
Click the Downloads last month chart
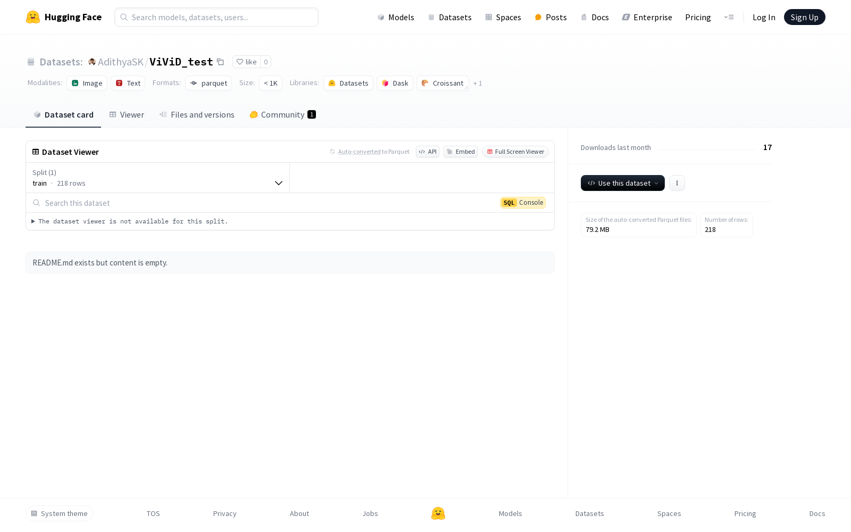[708, 147]
